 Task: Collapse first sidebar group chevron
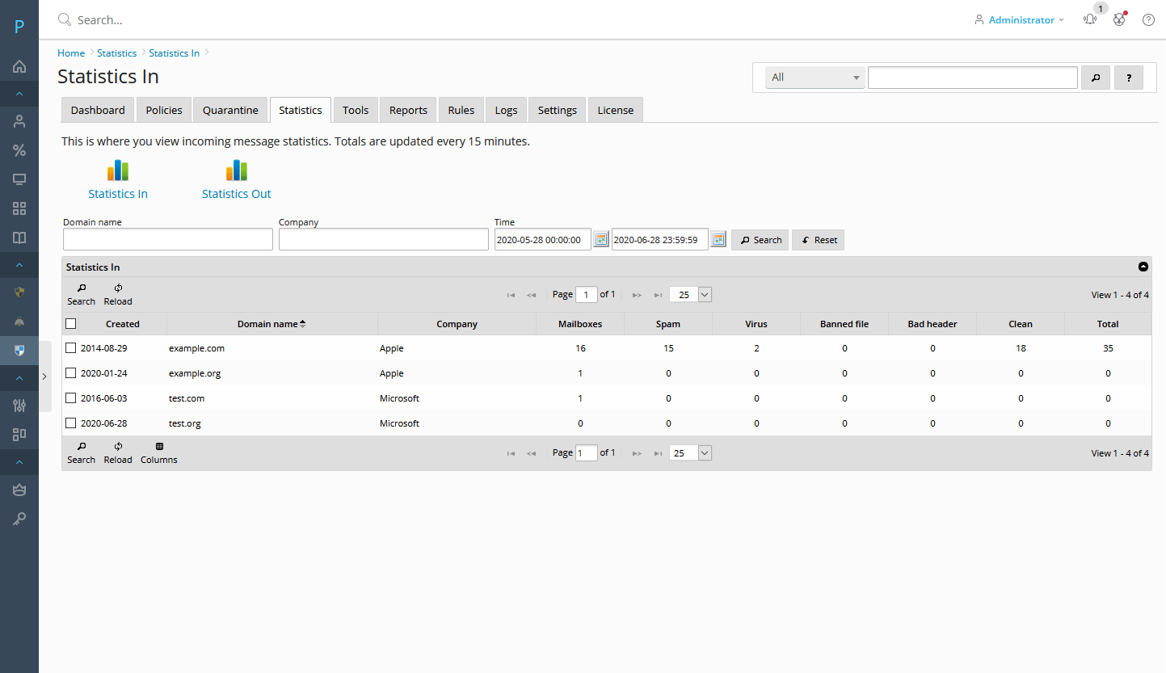click(19, 94)
